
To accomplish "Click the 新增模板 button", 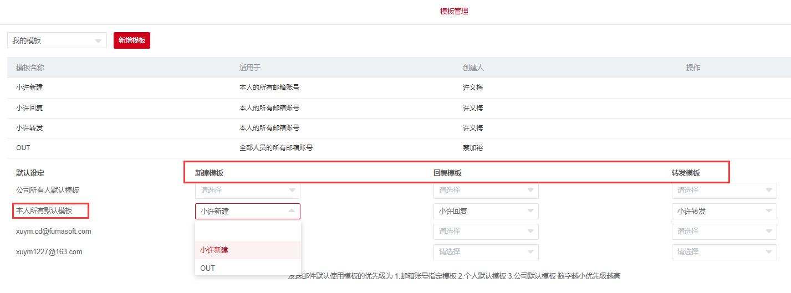I will [132, 40].
